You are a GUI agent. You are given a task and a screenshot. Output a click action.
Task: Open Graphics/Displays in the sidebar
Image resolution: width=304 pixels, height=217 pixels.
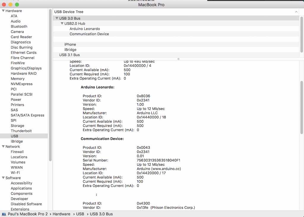(x=26, y=68)
